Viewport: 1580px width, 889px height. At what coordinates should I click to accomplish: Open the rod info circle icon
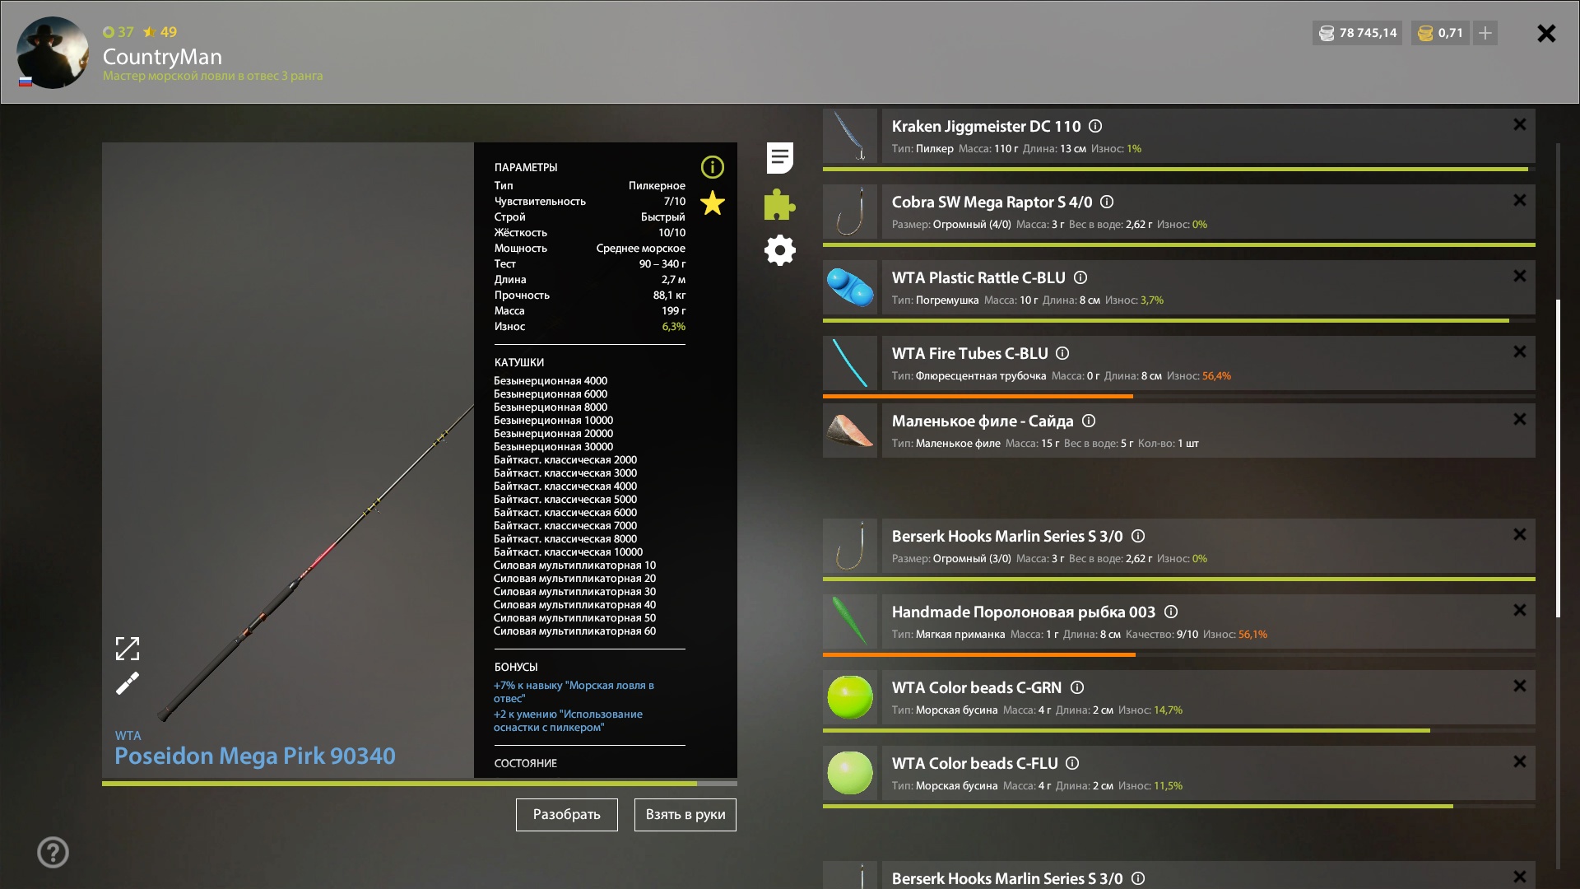[713, 167]
